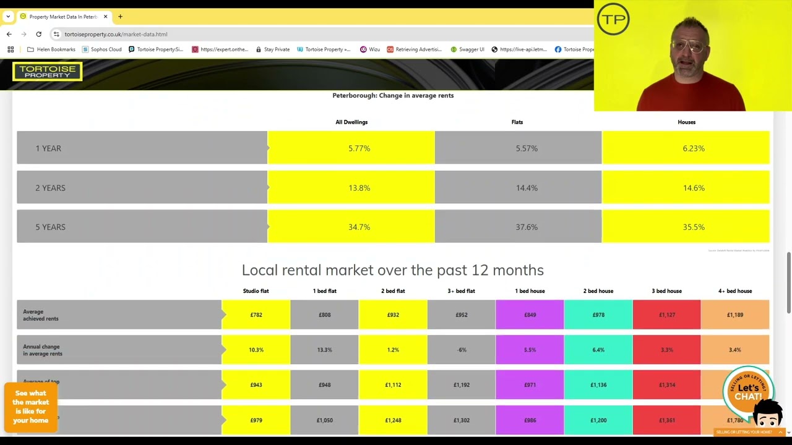The width and height of the screenshot is (792, 445).
Task: Select the 5 YEARS row label
Action: tap(50, 227)
